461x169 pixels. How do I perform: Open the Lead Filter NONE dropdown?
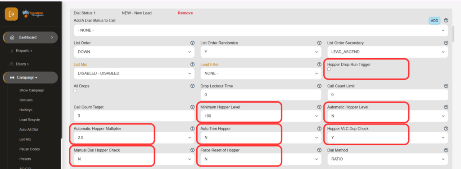261,74
